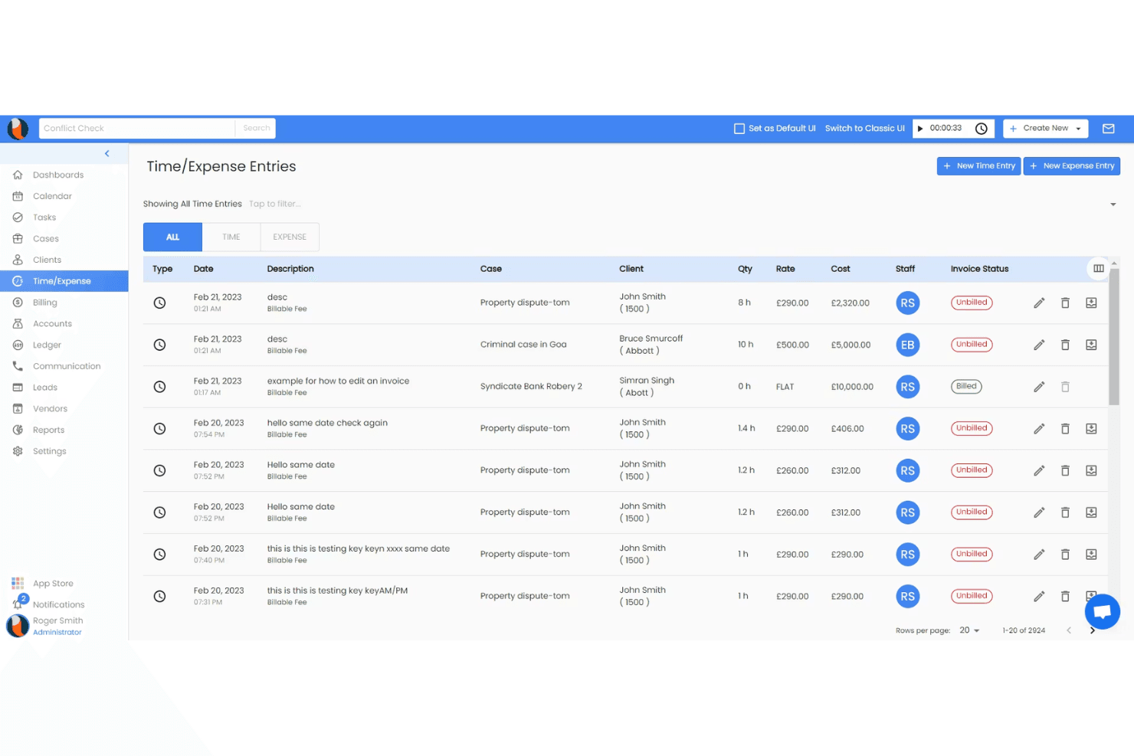Click the Switch to Classic UI link
This screenshot has width=1134, height=756.
coord(864,129)
